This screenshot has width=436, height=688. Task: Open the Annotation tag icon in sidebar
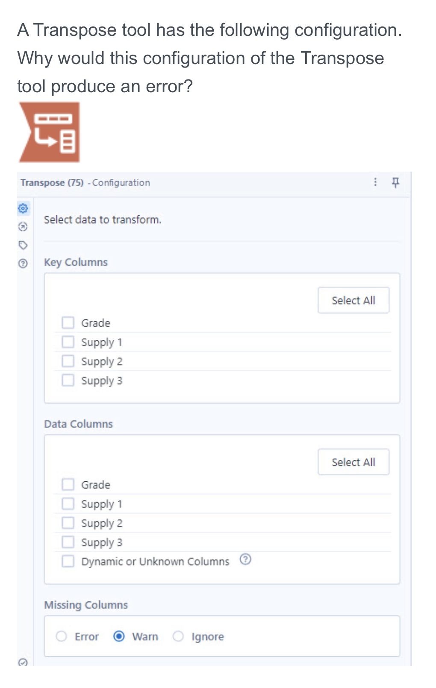click(23, 244)
